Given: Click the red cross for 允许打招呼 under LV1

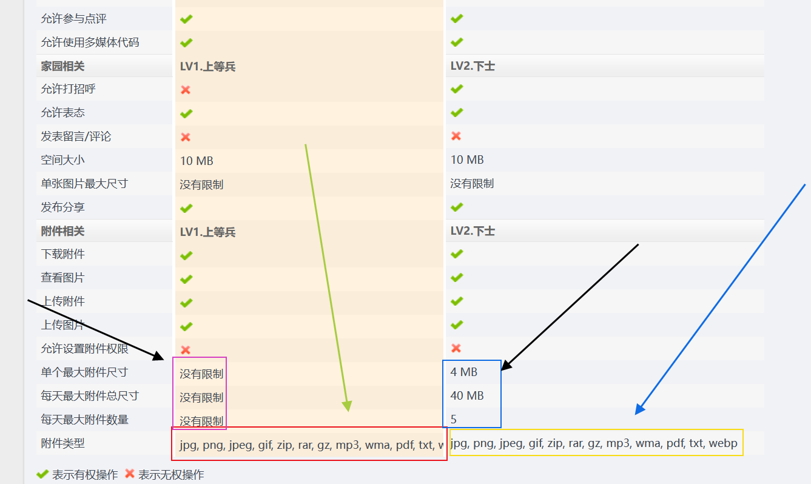Looking at the screenshot, I should 186,90.
